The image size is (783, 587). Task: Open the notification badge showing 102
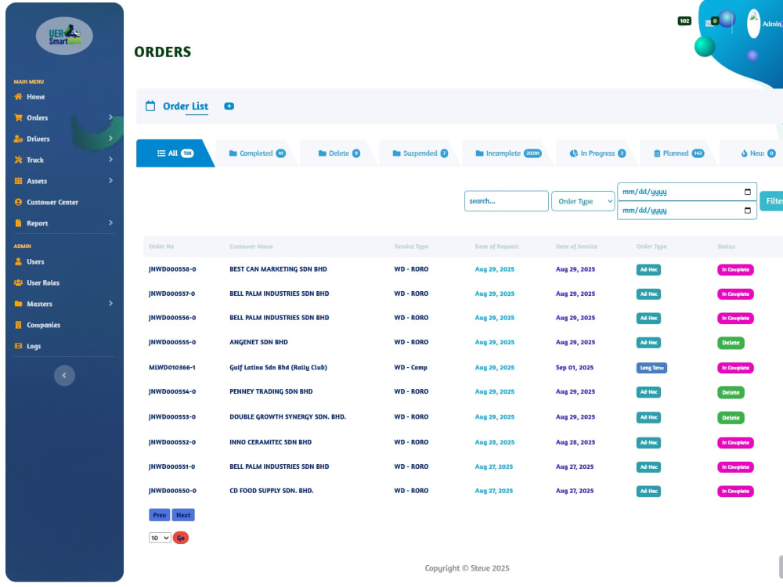[x=684, y=21]
